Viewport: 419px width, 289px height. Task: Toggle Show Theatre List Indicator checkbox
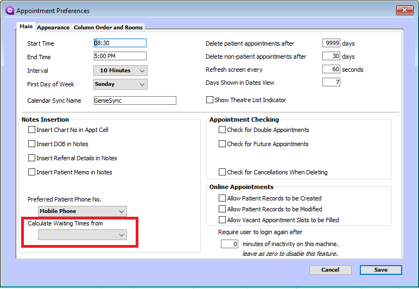tap(210, 100)
